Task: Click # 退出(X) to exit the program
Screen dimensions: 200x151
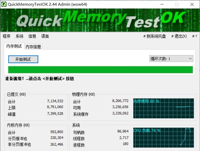Action: (x=179, y=36)
